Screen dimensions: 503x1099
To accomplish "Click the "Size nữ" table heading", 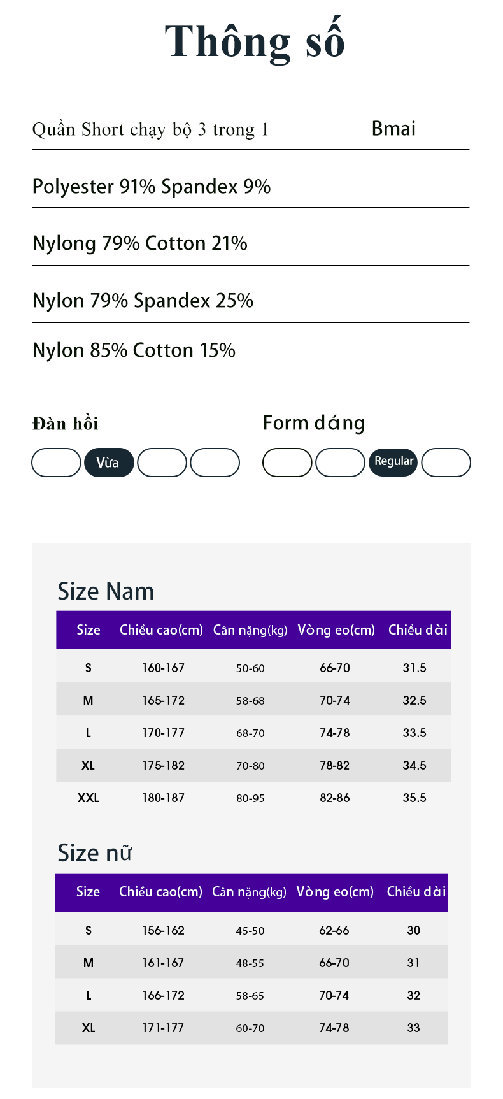I will pos(94,853).
